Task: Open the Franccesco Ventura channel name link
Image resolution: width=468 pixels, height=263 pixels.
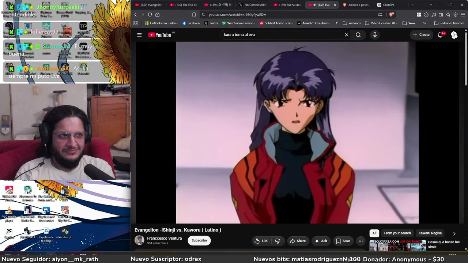Action: [164, 238]
